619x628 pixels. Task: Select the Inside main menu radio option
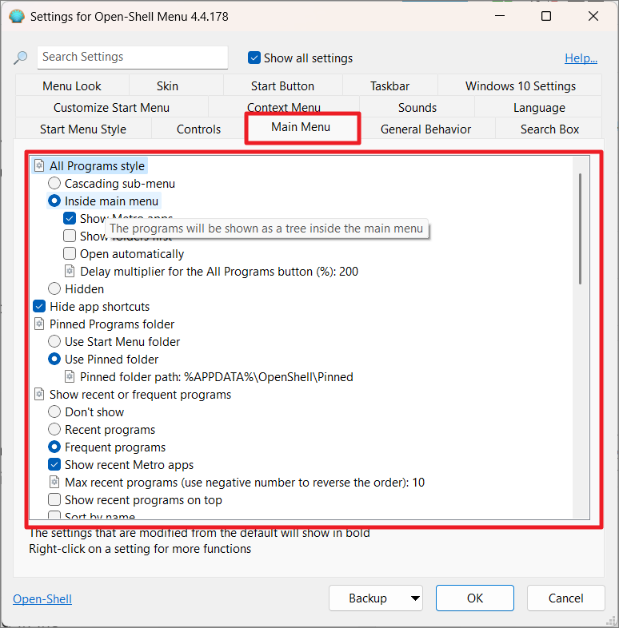coord(54,201)
